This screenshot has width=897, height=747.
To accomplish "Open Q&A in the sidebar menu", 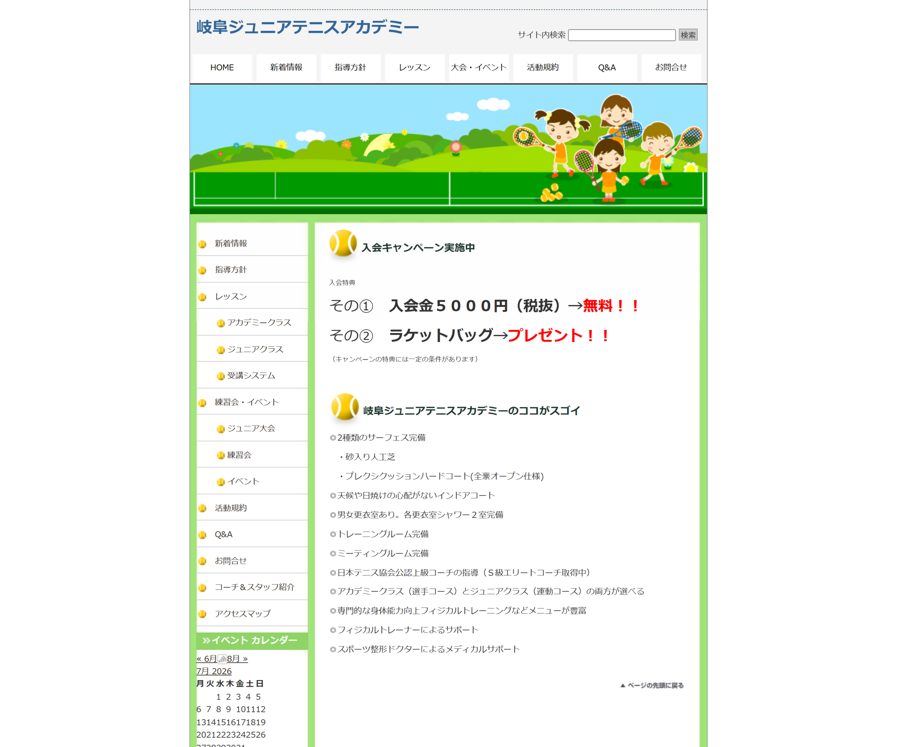I will [224, 534].
